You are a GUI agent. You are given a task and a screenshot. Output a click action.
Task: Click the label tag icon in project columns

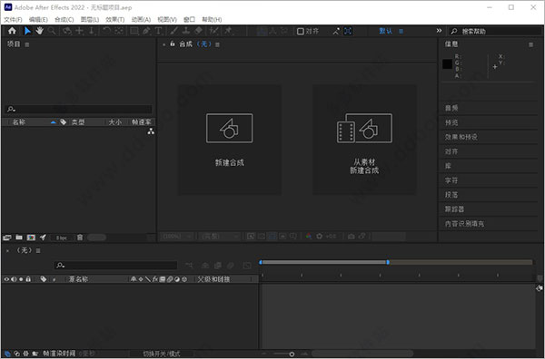pyautogui.click(x=63, y=122)
